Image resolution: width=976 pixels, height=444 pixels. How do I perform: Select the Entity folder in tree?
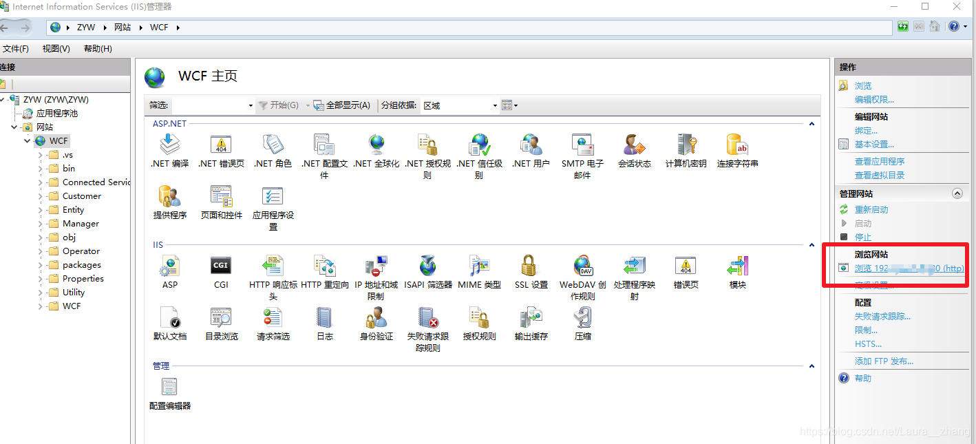[x=73, y=210]
